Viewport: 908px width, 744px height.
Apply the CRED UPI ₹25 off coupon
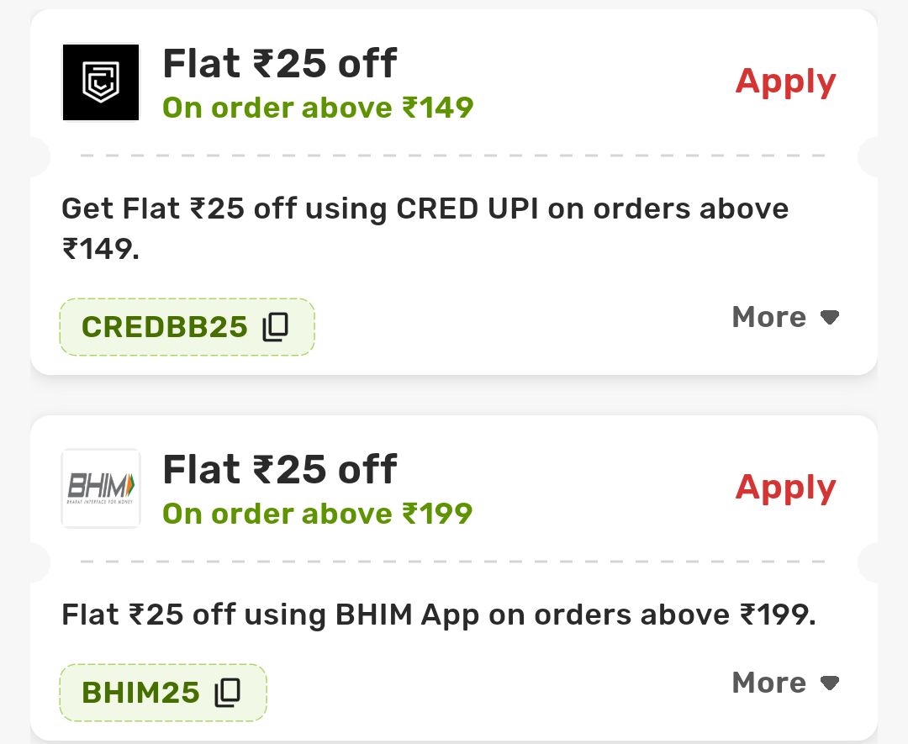[x=785, y=82]
